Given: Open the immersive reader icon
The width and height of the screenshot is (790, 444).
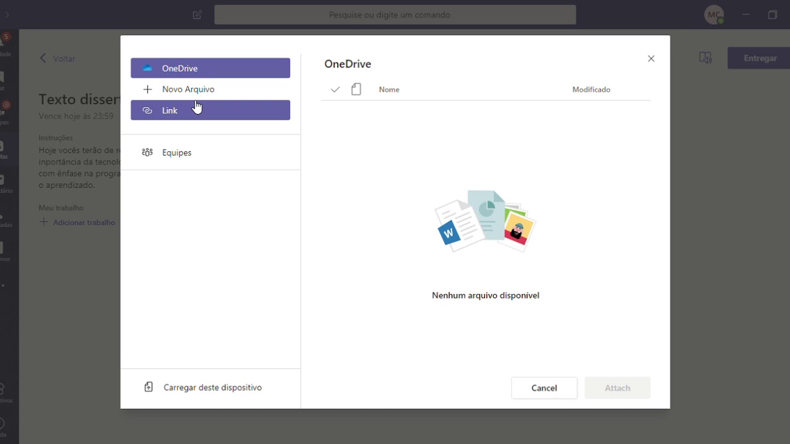Looking at the screenshot, I should pyautogui.click(x=705, y=58).
